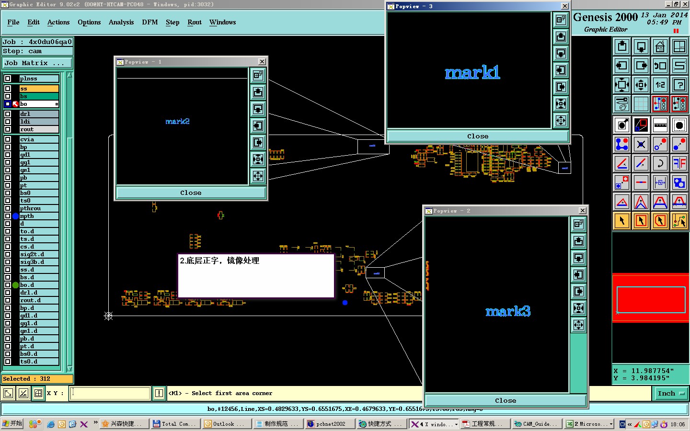Viewport: 690px width, 431px height.
Task: Click Close button in Popview 1
Action: point(191,193)
